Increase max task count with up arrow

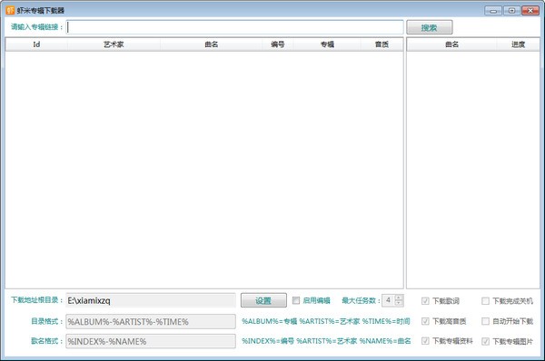pyautogui.click(x=399, y=298)
